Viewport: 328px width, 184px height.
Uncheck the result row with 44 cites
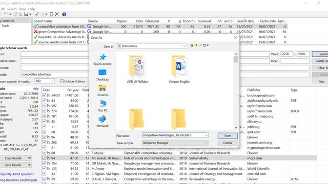click(44, 100)
